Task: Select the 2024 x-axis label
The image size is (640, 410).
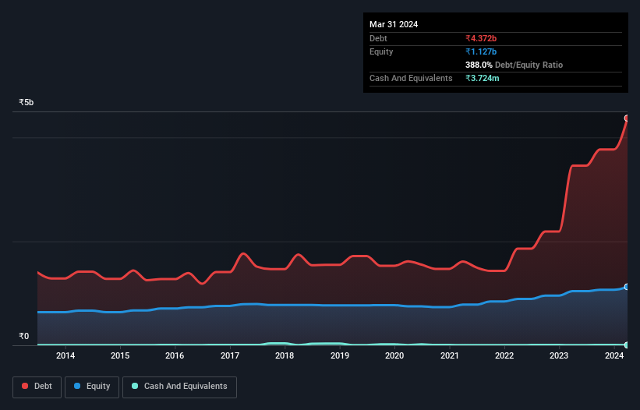Action: point(613,355)
